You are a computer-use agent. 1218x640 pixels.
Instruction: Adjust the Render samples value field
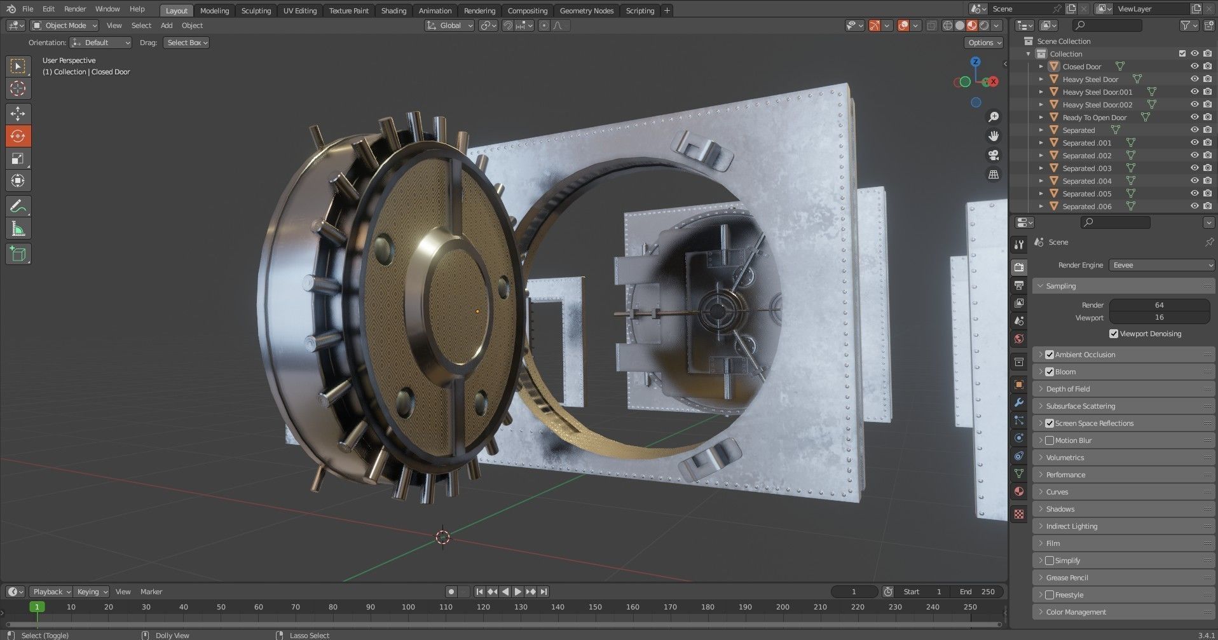1159,305
